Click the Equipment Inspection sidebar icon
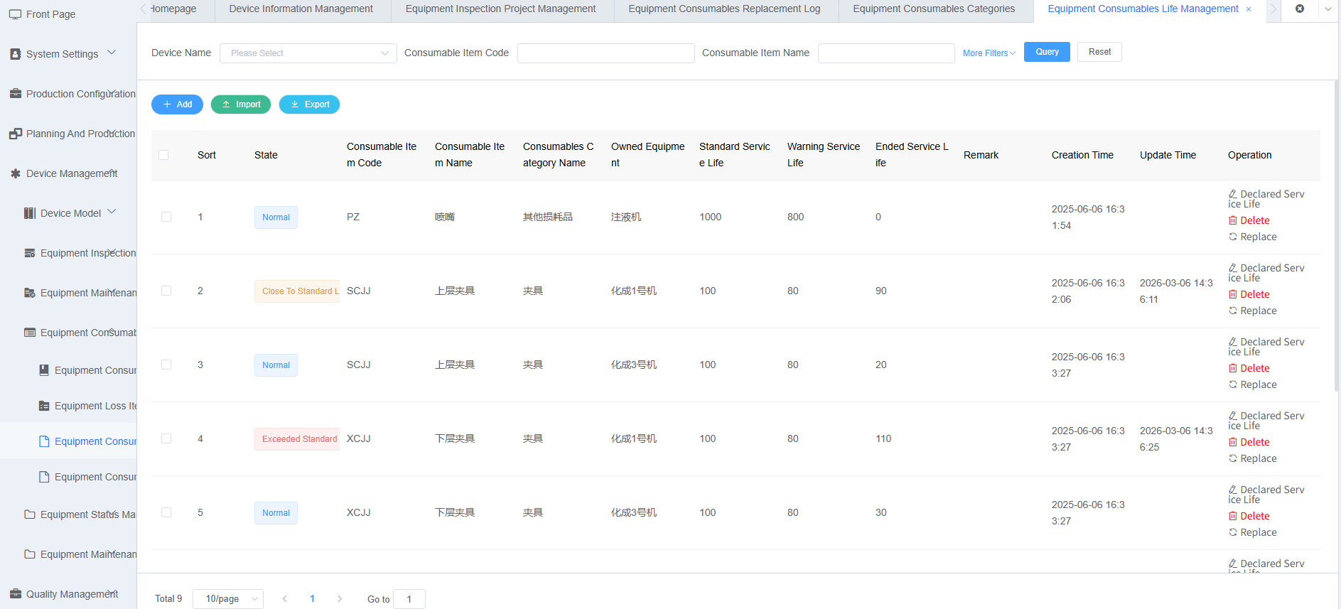The width and height of the screenshot is (1341, 609). coord(30,253)
